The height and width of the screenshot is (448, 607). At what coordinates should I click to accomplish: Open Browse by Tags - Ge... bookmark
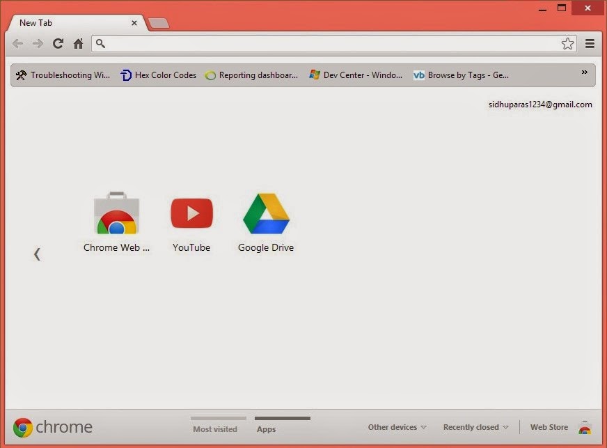pyautogui.click(x=461, y=75)
